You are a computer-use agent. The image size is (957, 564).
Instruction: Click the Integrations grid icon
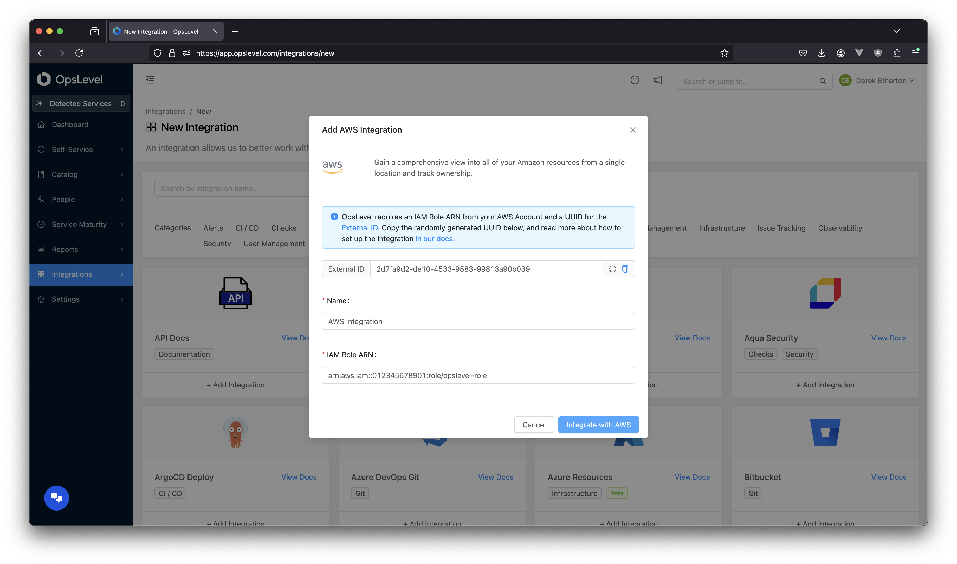(41, 274)
